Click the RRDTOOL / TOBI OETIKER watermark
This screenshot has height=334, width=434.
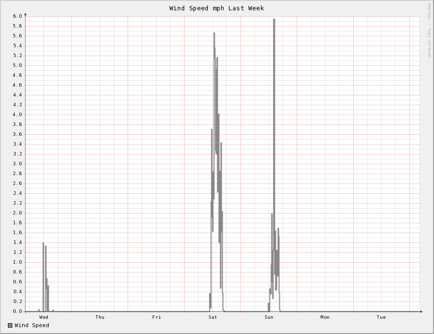click(429, 30)
